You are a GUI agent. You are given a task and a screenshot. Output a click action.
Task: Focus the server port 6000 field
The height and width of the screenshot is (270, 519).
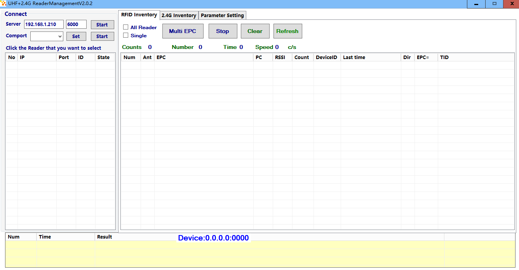[x=76, y=24]
